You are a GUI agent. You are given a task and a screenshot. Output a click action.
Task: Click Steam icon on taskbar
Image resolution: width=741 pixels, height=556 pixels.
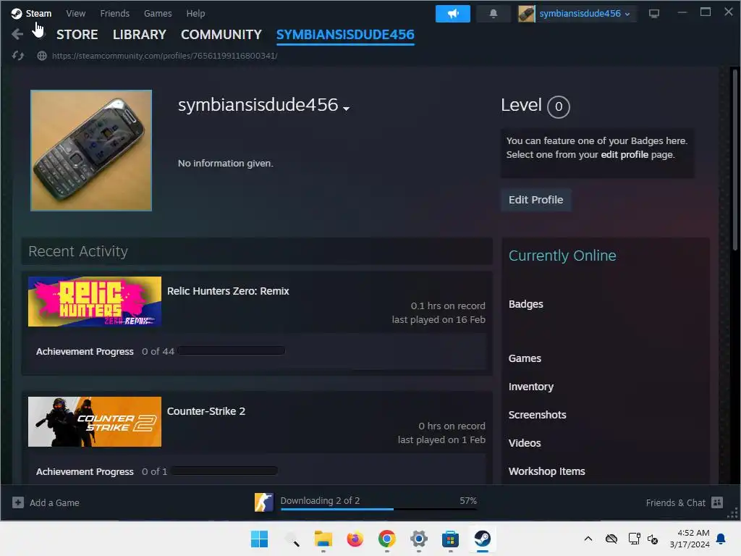point(482,539)
